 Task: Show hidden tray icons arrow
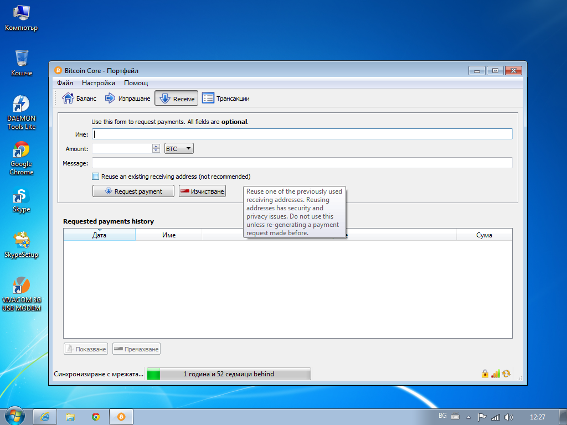pyautogui.click(x=468, y=417)
